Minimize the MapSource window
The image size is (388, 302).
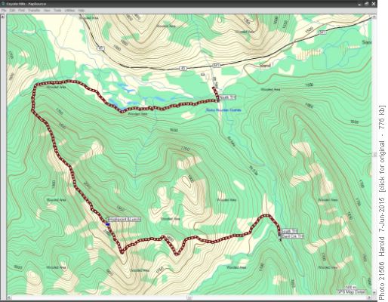(x=360, y=4)
